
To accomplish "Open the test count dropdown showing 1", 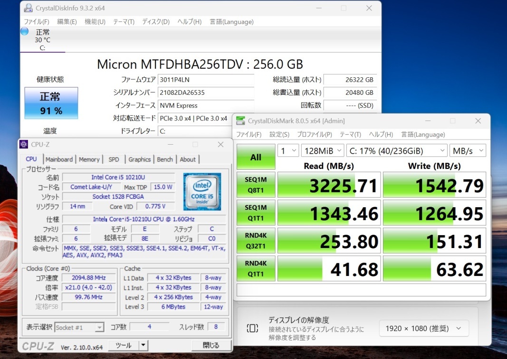I will tap(288, 151).
